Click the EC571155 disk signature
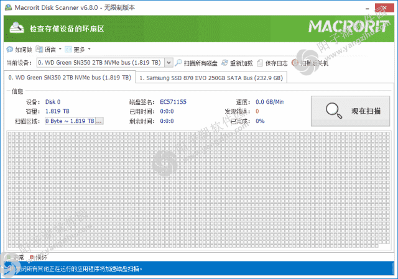The height and width of the screenshot is (279, 398). click(173, 102)
